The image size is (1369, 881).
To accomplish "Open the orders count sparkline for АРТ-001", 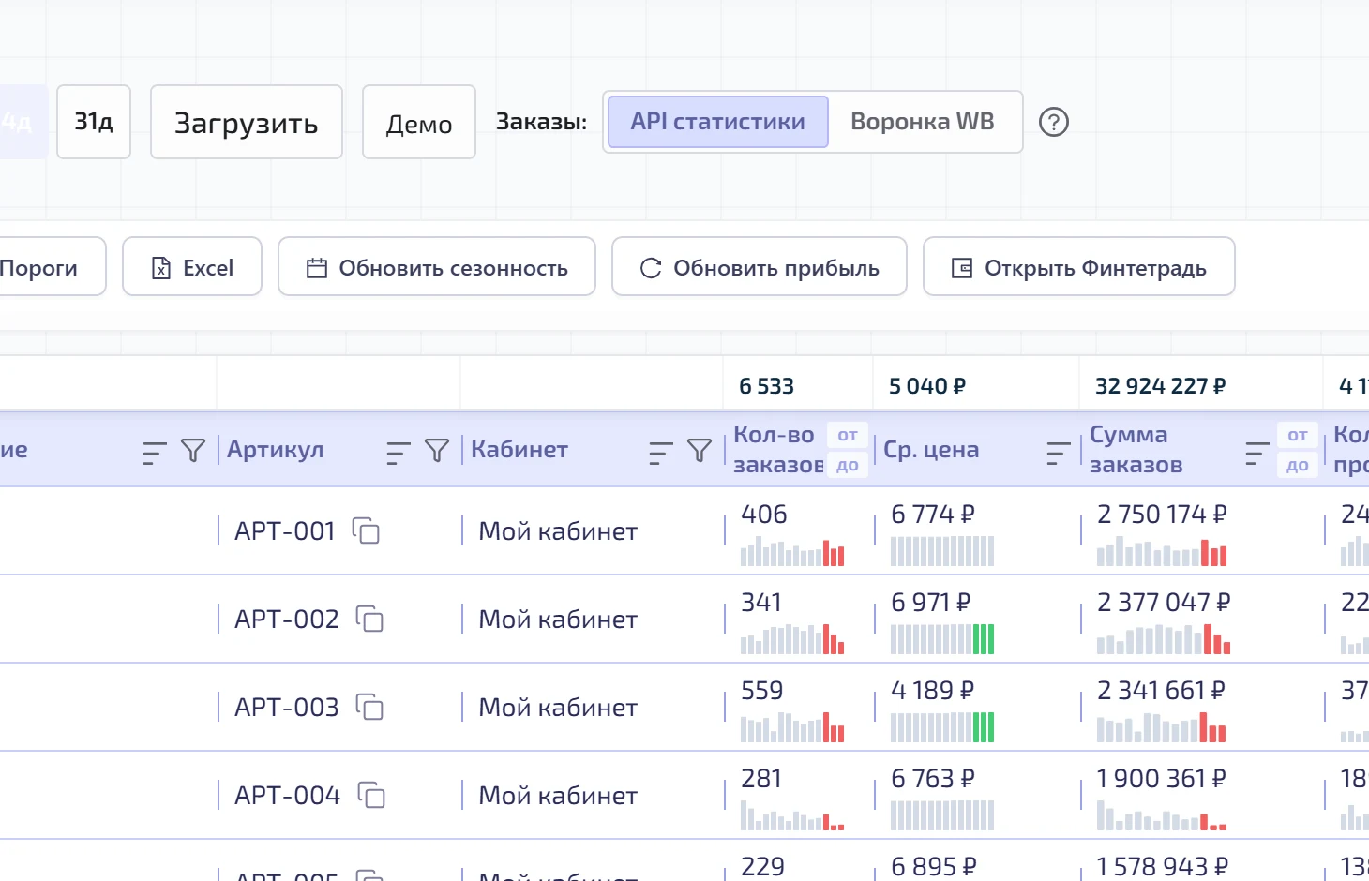I will point(792,551).
